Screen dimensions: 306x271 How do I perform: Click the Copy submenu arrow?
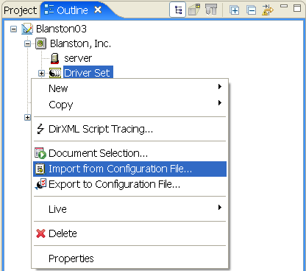(x=220, y=102)
